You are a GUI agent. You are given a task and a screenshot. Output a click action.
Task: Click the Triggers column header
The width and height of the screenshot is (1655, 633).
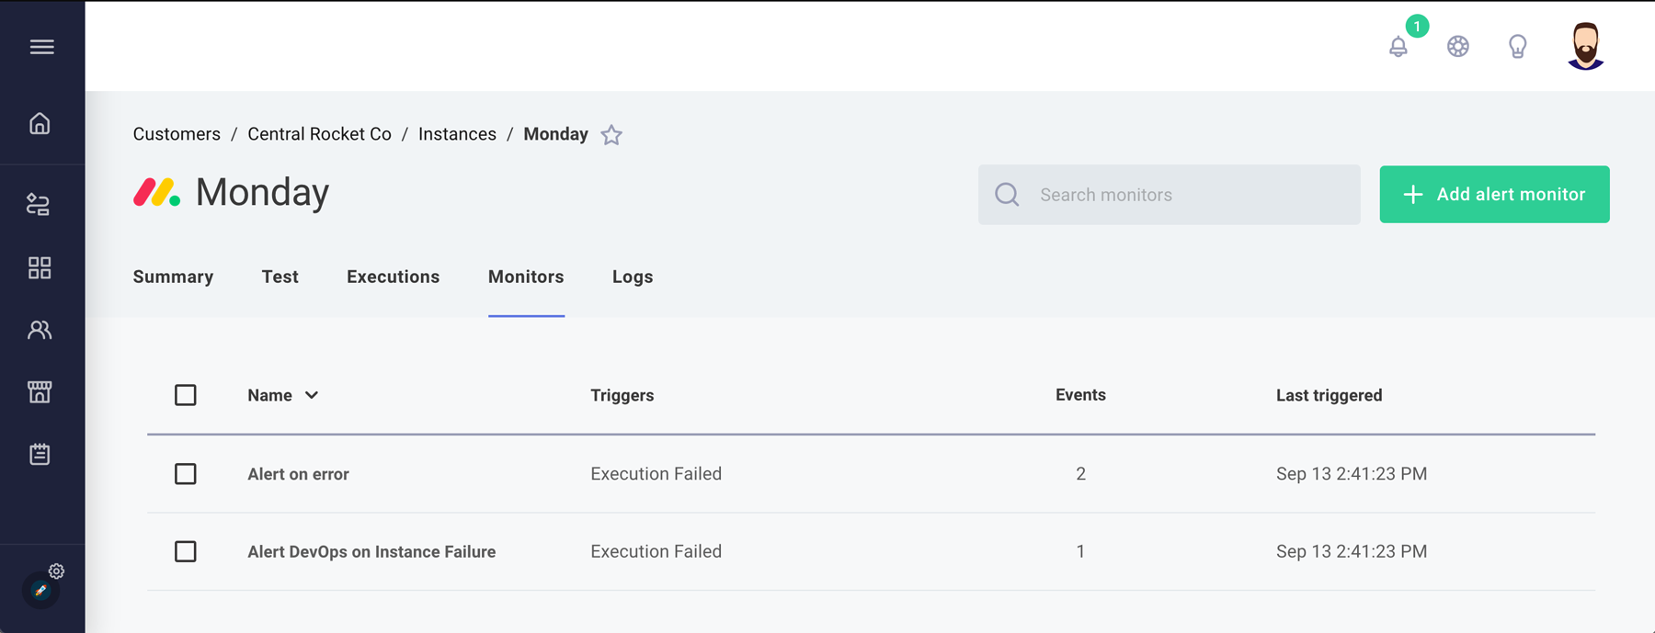(622, 395)
